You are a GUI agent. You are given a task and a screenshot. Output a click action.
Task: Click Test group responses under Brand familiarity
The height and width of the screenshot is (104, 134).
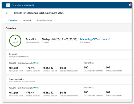114,95
